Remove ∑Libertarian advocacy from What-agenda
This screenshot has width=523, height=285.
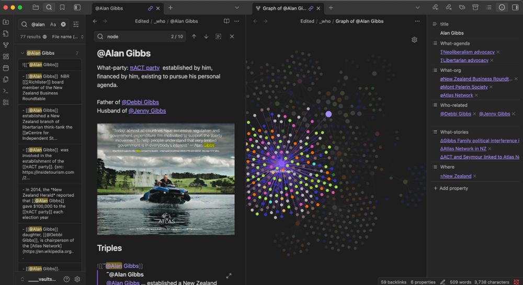(x=492, y=60)
